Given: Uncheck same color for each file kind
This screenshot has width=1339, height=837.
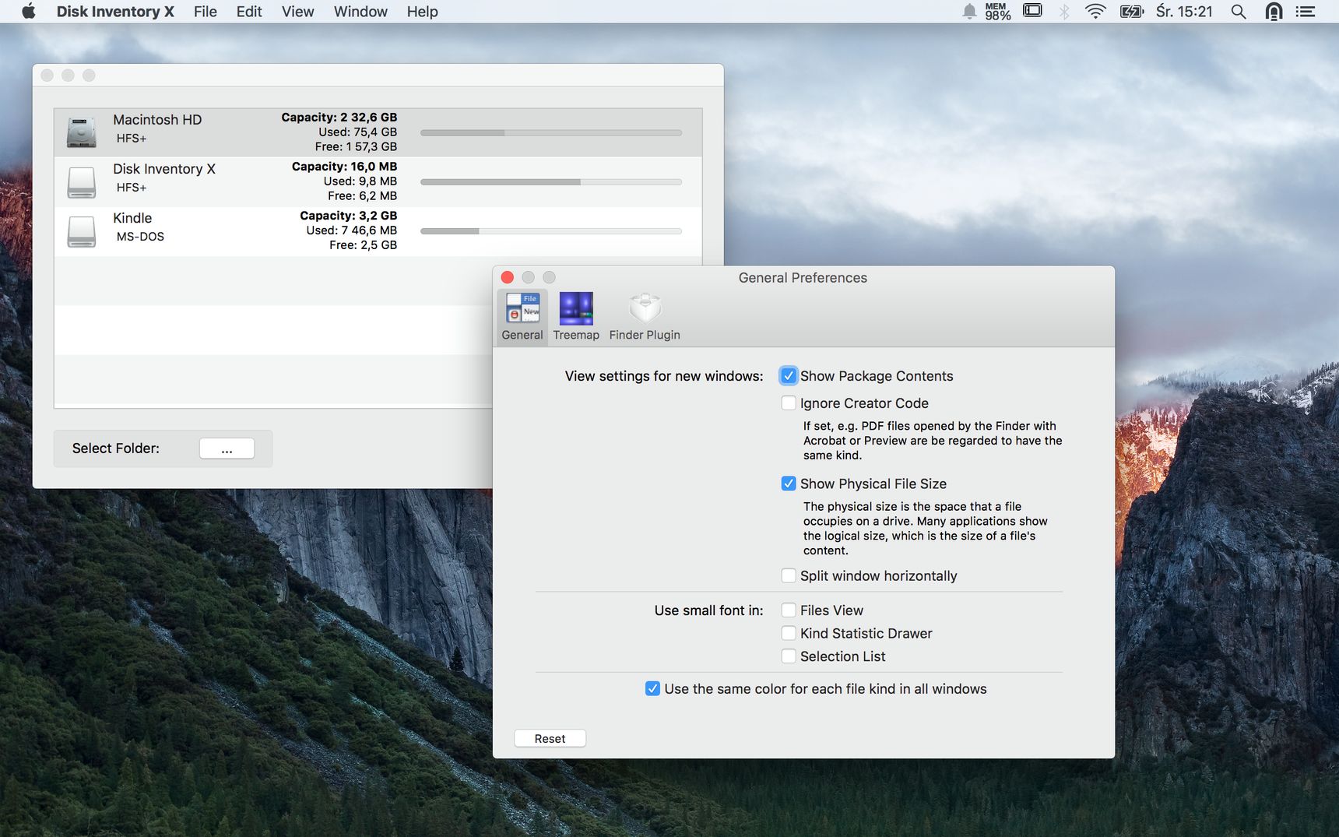Looking at the screenshot, I should [652, 689].
